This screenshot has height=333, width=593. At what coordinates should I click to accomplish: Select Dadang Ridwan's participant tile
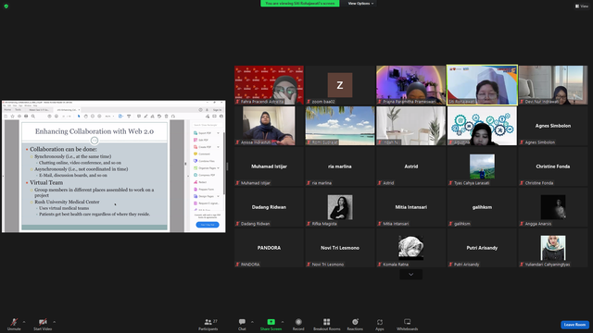coord(269,207)
